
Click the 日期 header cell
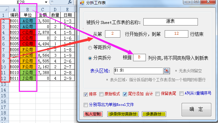coord(67,15)
